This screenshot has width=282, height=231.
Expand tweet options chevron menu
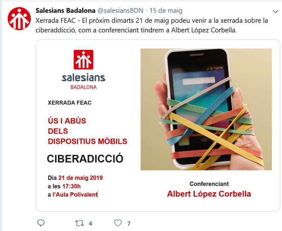[275, 12]
